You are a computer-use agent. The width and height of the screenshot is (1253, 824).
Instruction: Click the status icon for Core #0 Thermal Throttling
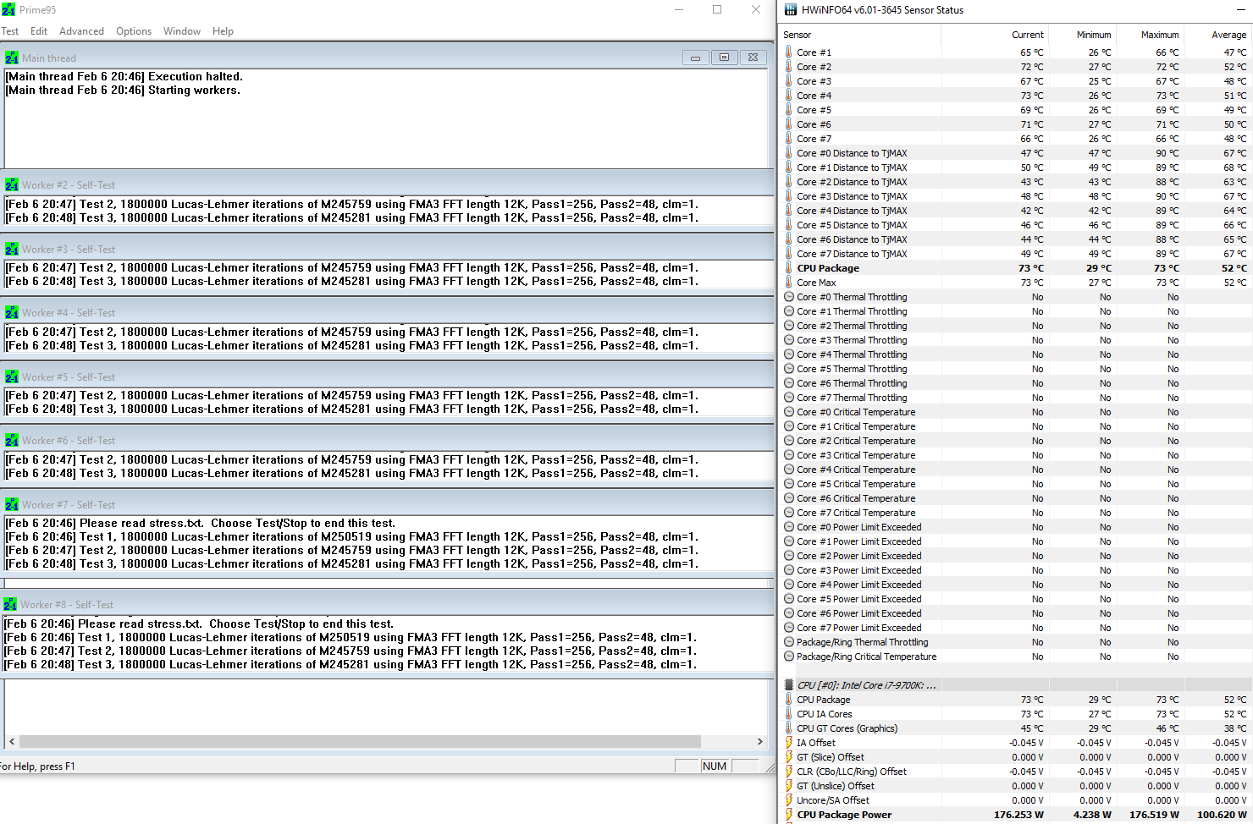[789, 297]
